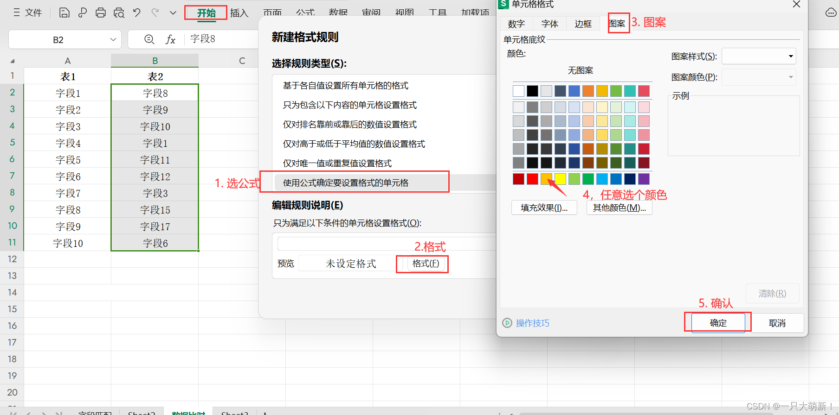Pick the green swatch in the top theme row
This screenshot has width=839, height=415.
(616, 91)
